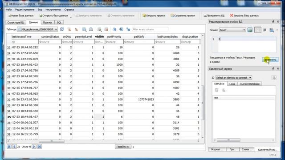Insert a new record icon

point(99,29)
